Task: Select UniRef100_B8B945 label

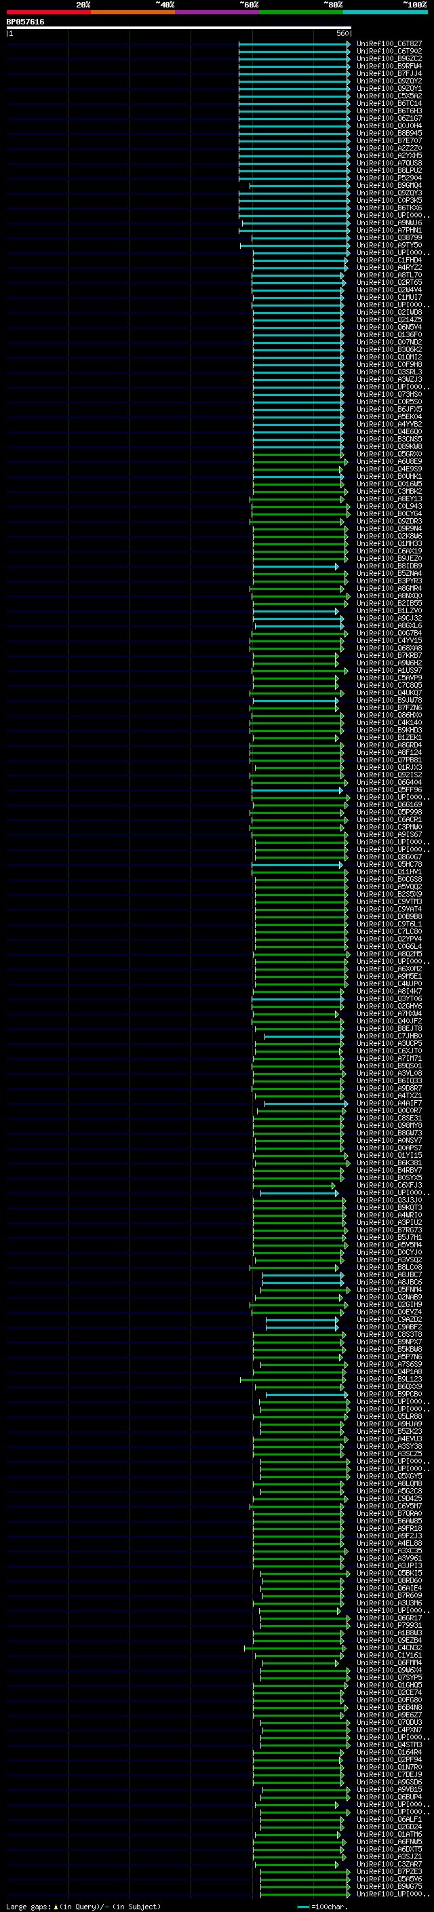Action: (389, 133)
